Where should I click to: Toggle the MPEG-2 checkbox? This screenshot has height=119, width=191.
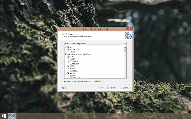(69, 73)
